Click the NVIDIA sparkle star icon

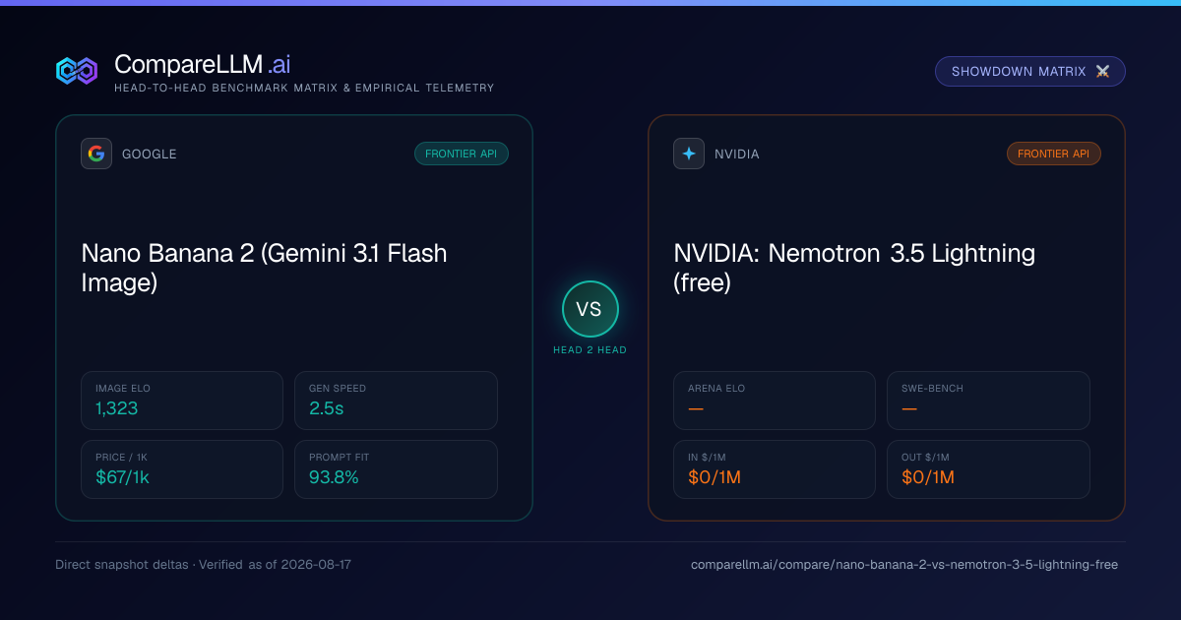coord(689,154)
